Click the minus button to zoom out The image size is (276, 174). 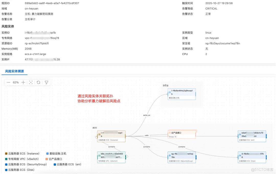[8, 82]
